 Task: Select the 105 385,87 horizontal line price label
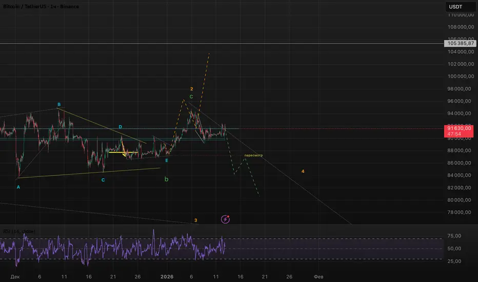[461, 43]
